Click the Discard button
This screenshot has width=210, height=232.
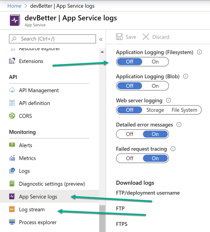point(156,37)
